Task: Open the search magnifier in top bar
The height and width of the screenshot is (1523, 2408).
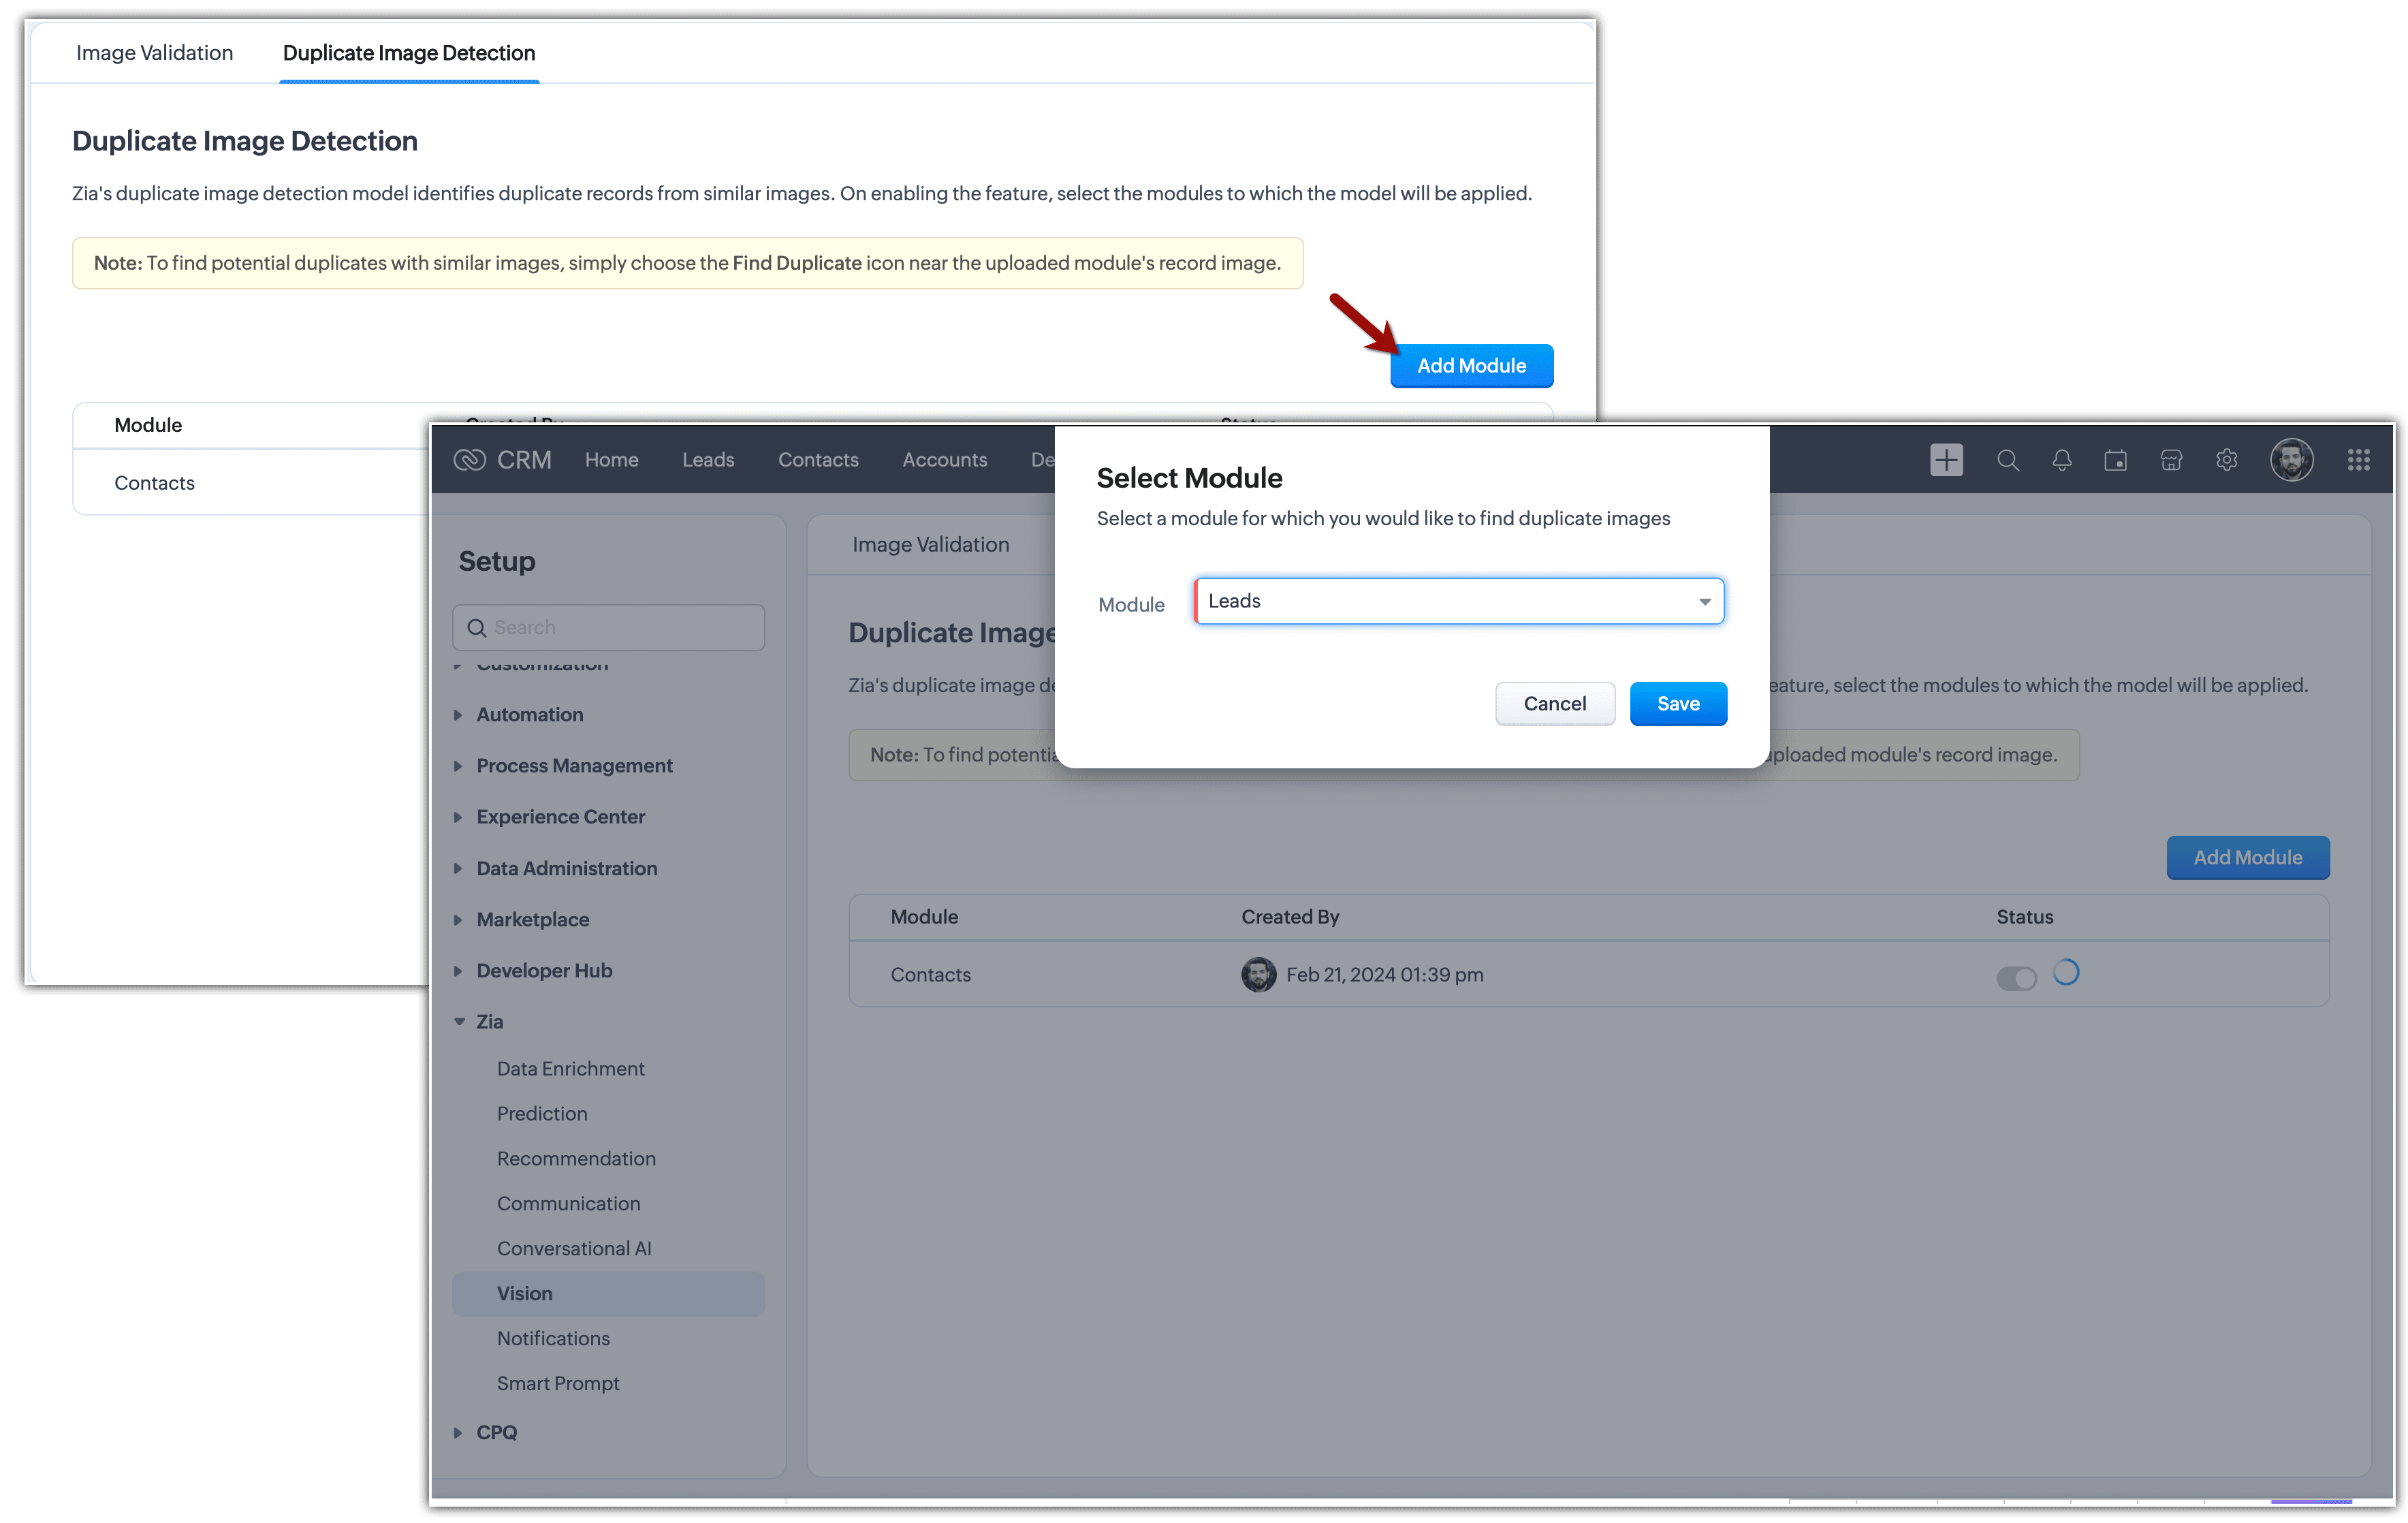Action: [x=2007, y=460]
